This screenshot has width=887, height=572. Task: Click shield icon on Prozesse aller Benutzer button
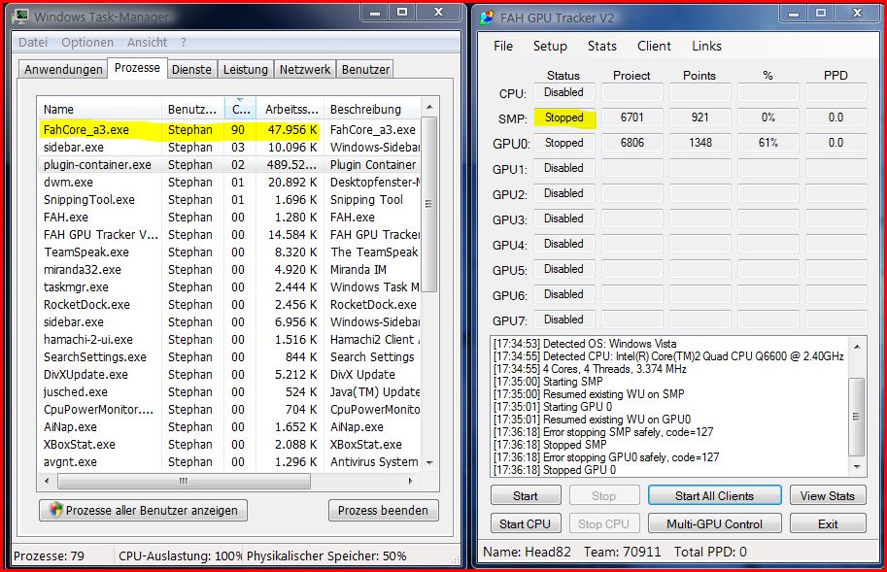click(x=55, y=510)
